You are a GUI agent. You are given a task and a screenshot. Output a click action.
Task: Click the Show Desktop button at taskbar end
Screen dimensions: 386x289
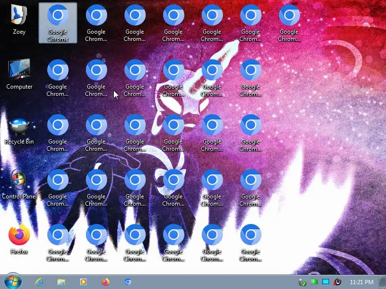coord(383,282)
